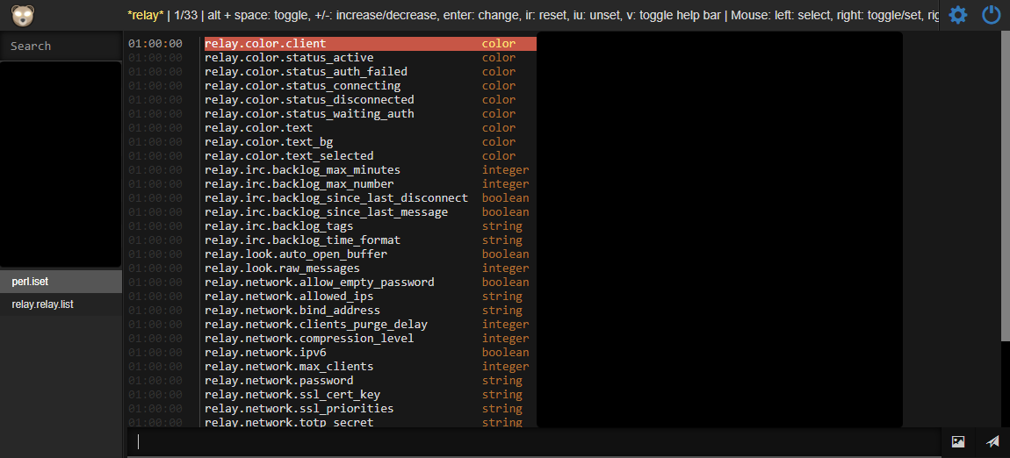Disconnect using the power icon
Viewport: 1010px width, 458px height.
click(992, 15)
